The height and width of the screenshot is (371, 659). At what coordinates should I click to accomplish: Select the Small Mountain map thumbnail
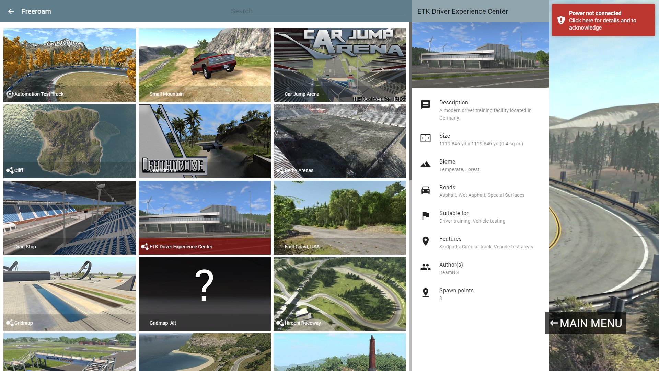[x=205, y=65]
